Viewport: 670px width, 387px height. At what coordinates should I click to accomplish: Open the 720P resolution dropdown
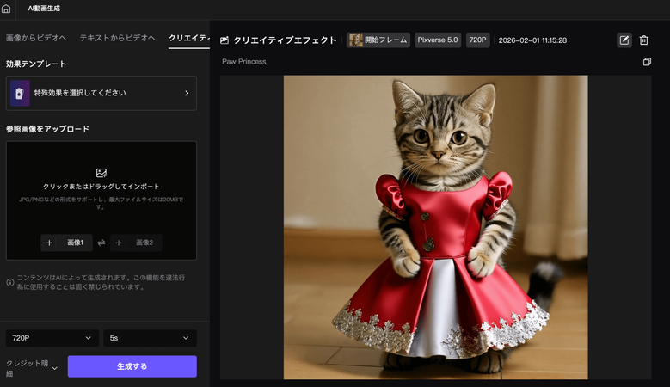[x=52, y=338]
